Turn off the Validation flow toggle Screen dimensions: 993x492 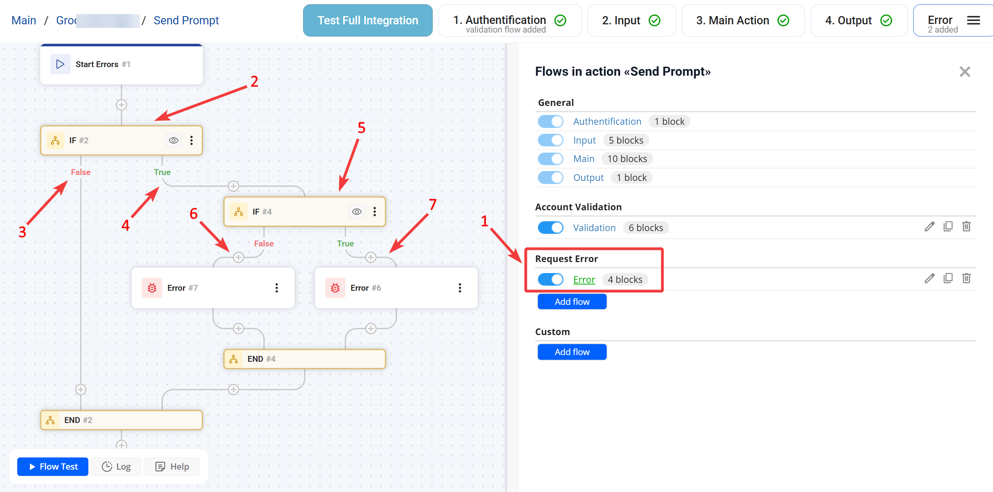[550, 228]
